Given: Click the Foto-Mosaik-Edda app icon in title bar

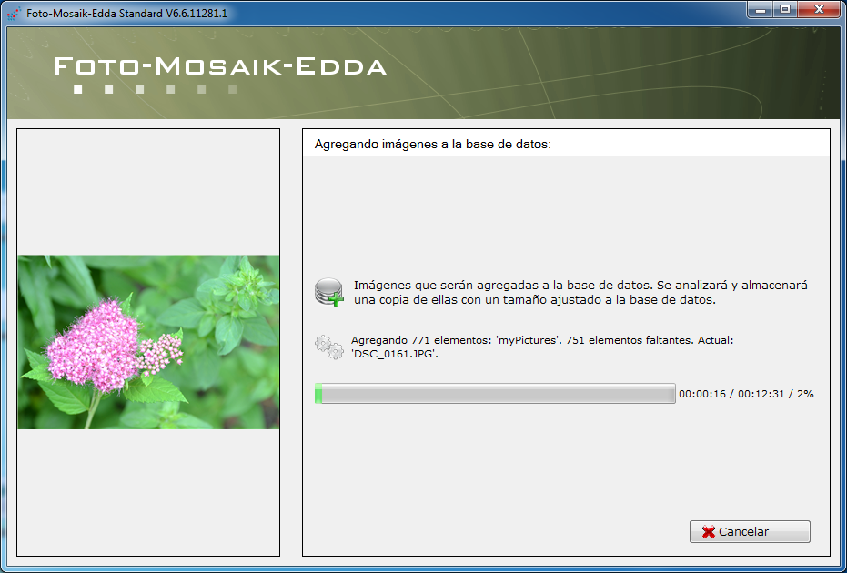Looking at the screenshot, I should pyautogui.click(x=15, y=13).
